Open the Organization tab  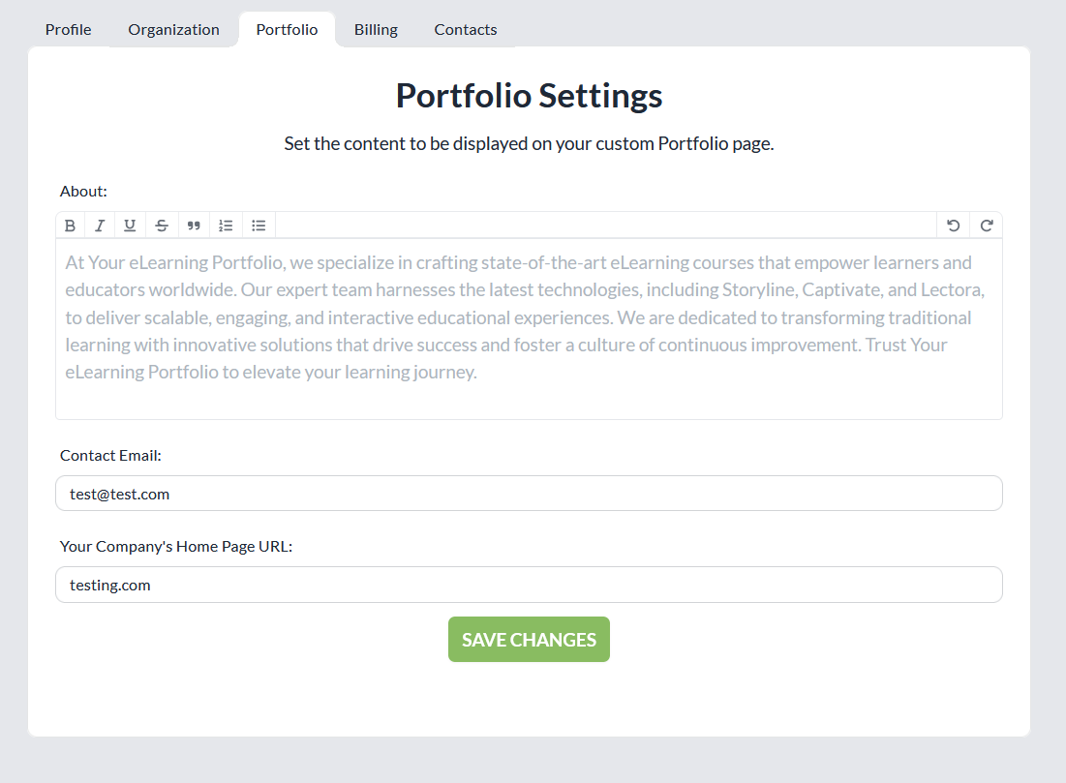point(173,29)
